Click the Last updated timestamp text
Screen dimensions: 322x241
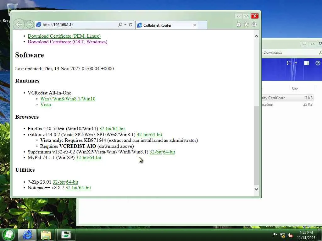(x=64, y=69)
